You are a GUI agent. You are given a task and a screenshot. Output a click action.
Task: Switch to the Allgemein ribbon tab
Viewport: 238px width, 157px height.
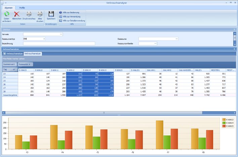click(8, 8)
